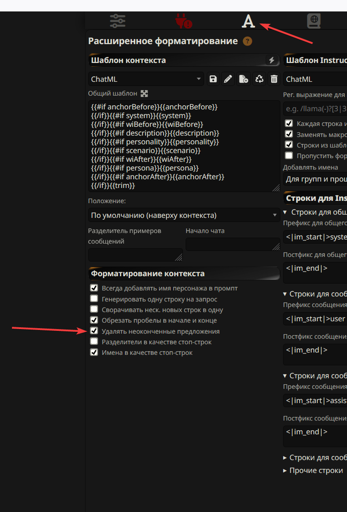Toggle Всегда добавлять имя персонажа в промпт
The width and height of the screenshot is (347, 512).
[x=94, y=288]
